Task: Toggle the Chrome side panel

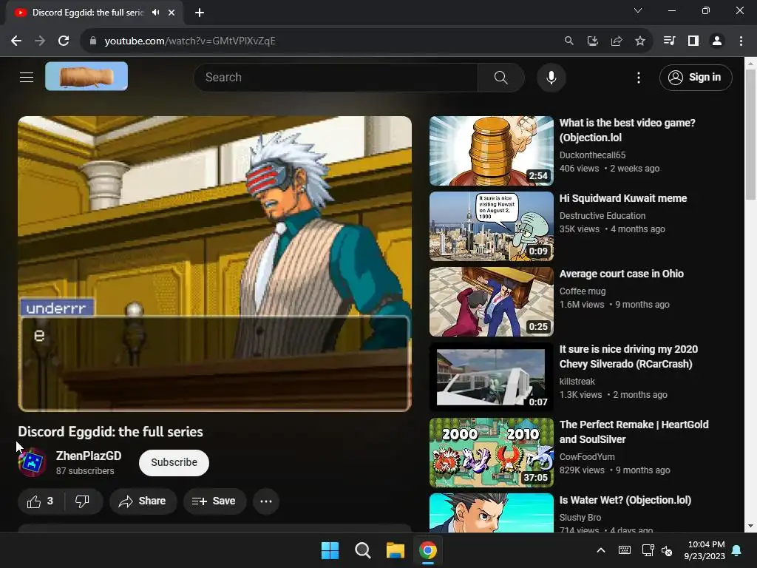Action: 693,41
